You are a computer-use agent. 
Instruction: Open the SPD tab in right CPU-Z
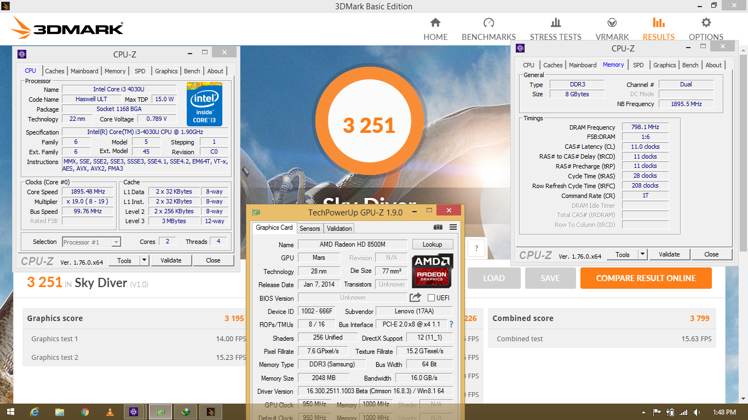pyautogui.click(x=638, y=65)
